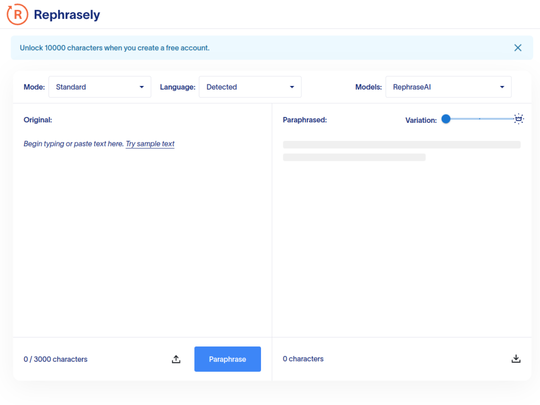540x405 pixels.
Task: Click the 'Paraphrased:' label
Action: coord(305,120)
